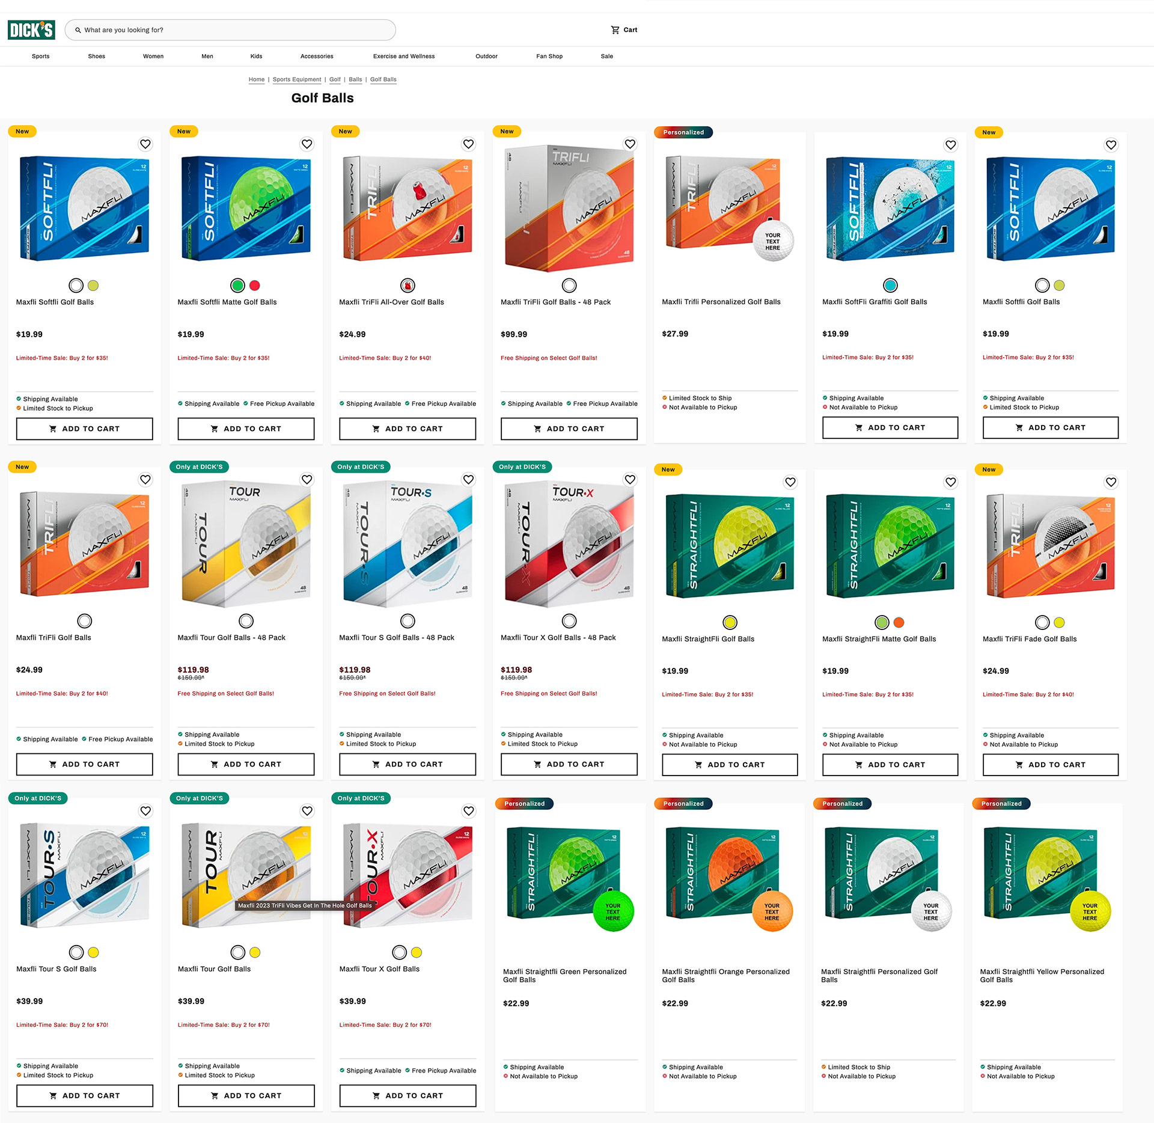Viewport: 1154px width, 1123px height.
Task: Open Maxfli TriFli All-Over Golf Balls title
Action: pos(391,302)
